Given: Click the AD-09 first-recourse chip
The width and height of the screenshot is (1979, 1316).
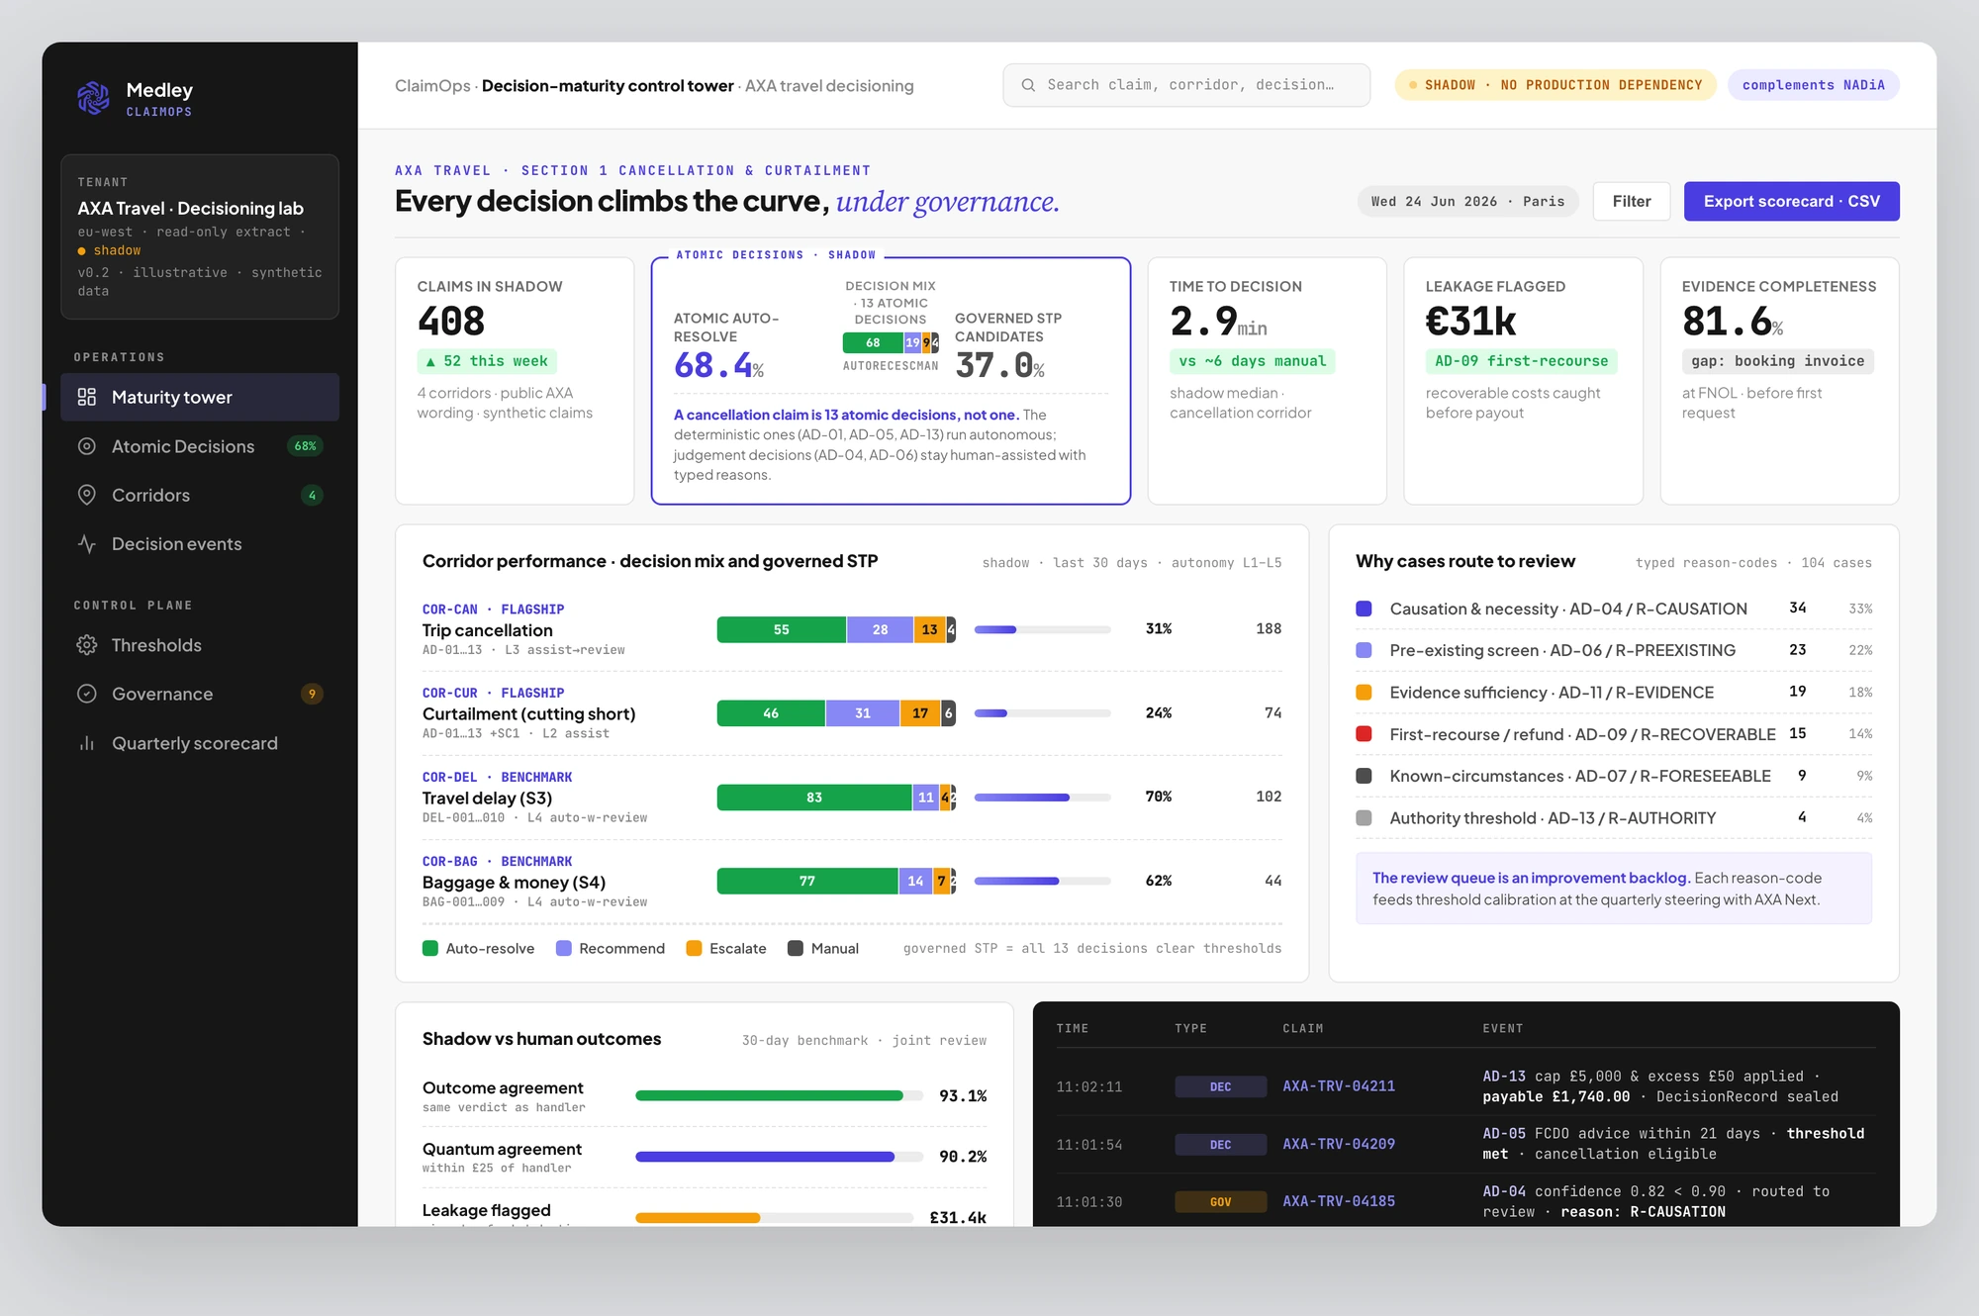Looking at the screenshot, I should [1522, 361].
